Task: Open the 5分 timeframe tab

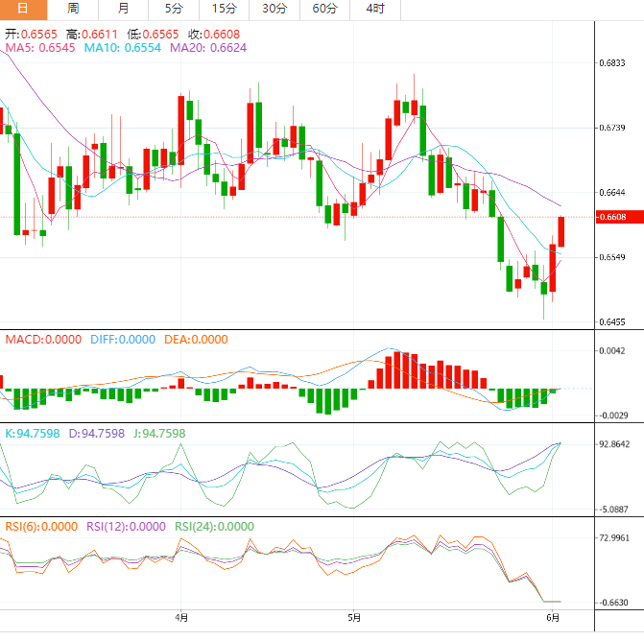Action: click(174, 9)
